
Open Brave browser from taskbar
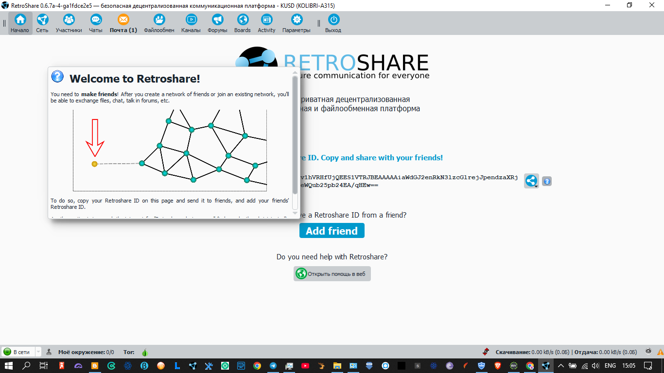pyautogui.click(x=497, y=366)
